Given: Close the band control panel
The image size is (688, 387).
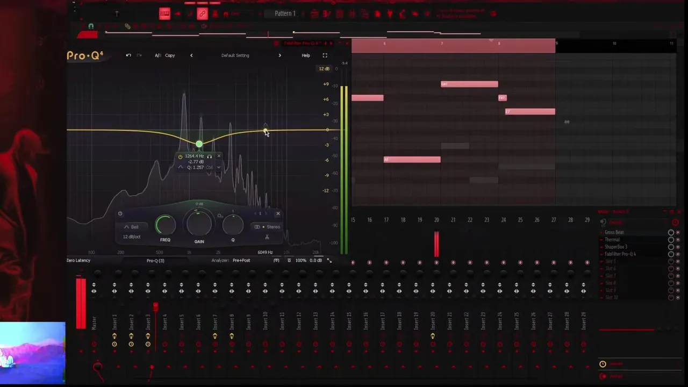Looking at the screenshot, I should point(278,213).
